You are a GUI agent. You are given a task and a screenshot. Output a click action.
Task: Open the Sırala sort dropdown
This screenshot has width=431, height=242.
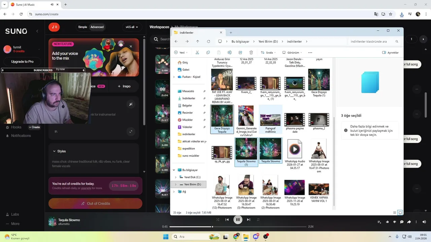[268, 52]
